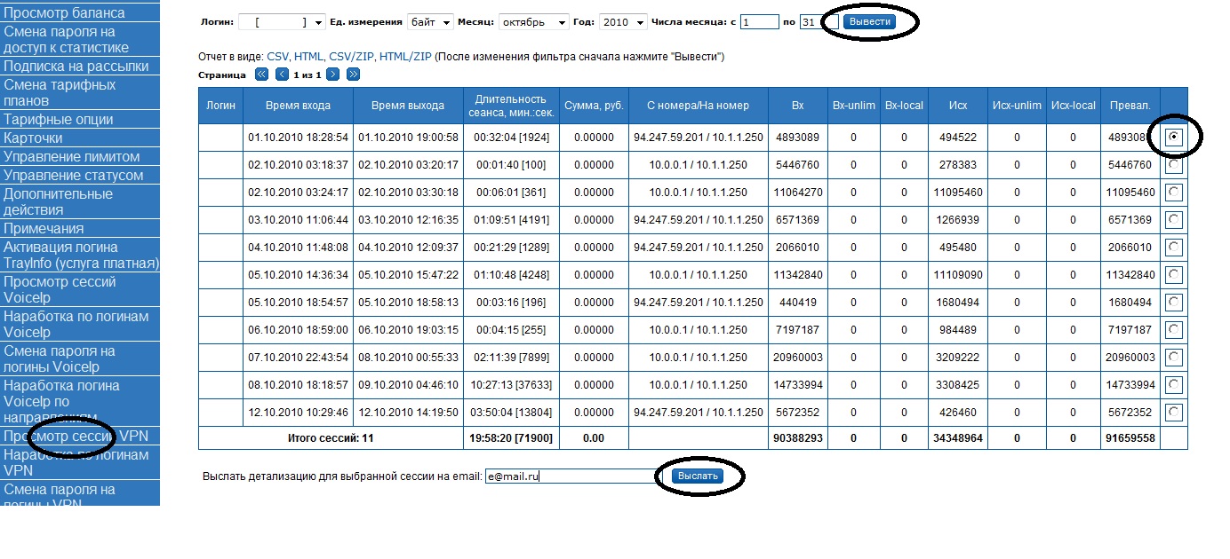Image resolution: width=1230 pixels, height=559 pixels.
Task: Expand the Ед. измерения байт dropdown
Action: tap(430, 22)
